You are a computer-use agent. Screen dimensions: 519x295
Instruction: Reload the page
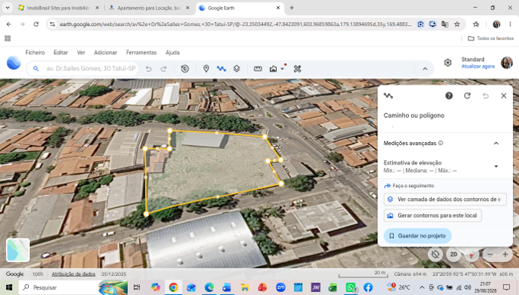pyautogui.click(x=36, y=24)
